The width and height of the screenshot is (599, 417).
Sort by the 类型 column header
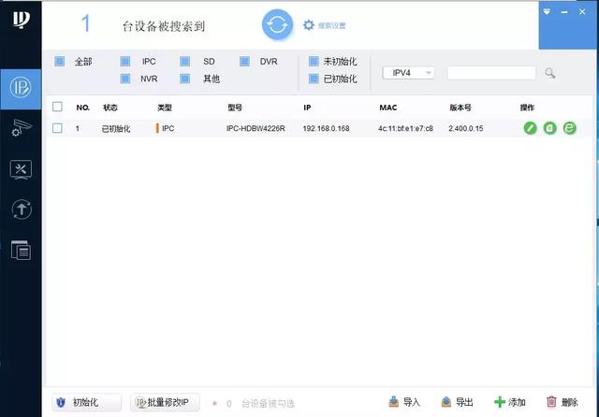tap(165, 108)
